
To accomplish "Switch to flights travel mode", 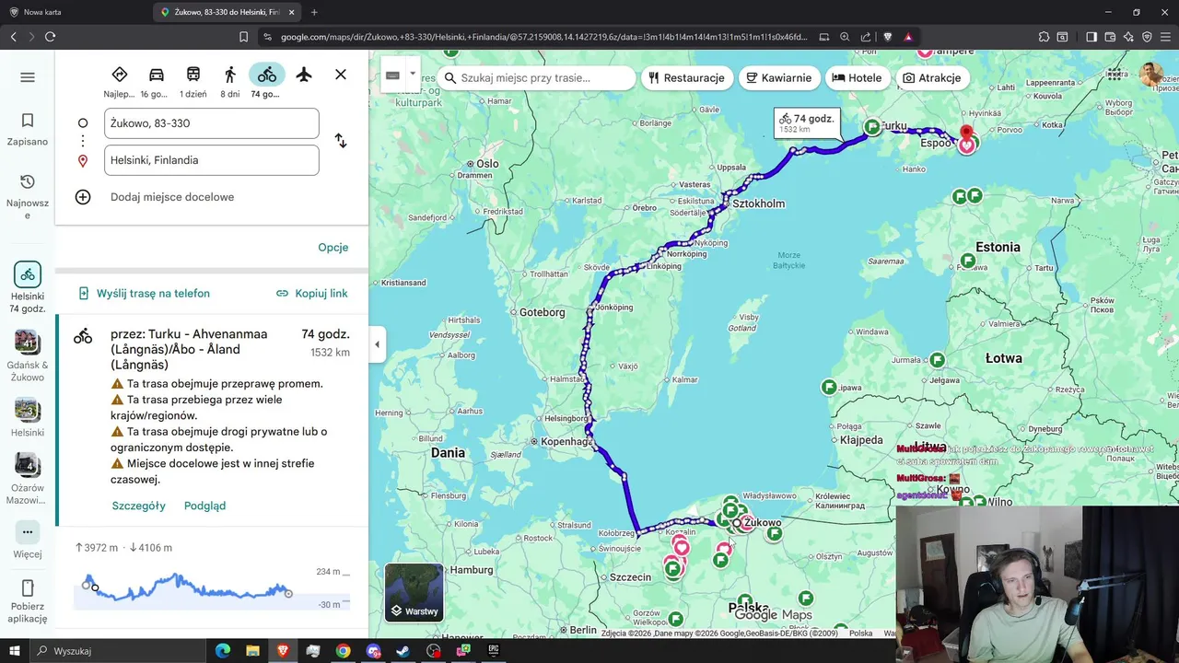I will [304, 75].
